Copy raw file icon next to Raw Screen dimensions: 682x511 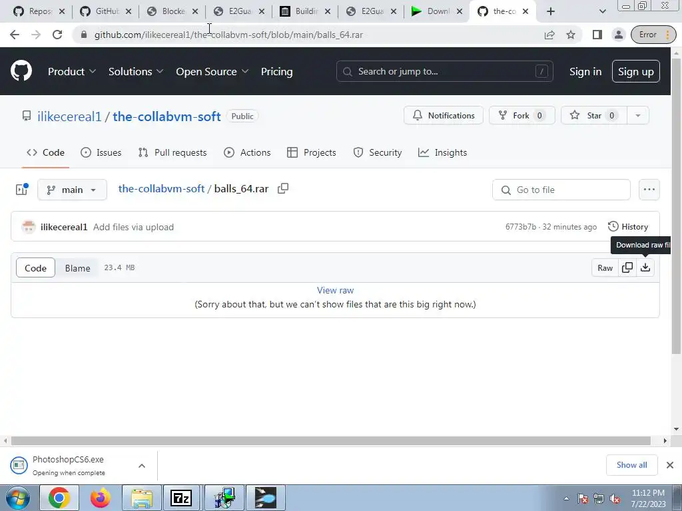point(627,267)
